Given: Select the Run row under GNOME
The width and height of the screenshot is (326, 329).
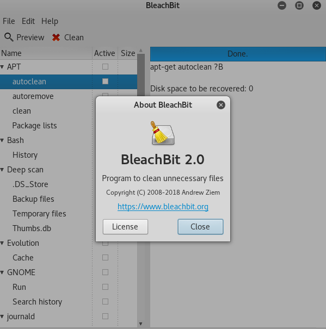Looking at the screenshot, I should (19, 287).
